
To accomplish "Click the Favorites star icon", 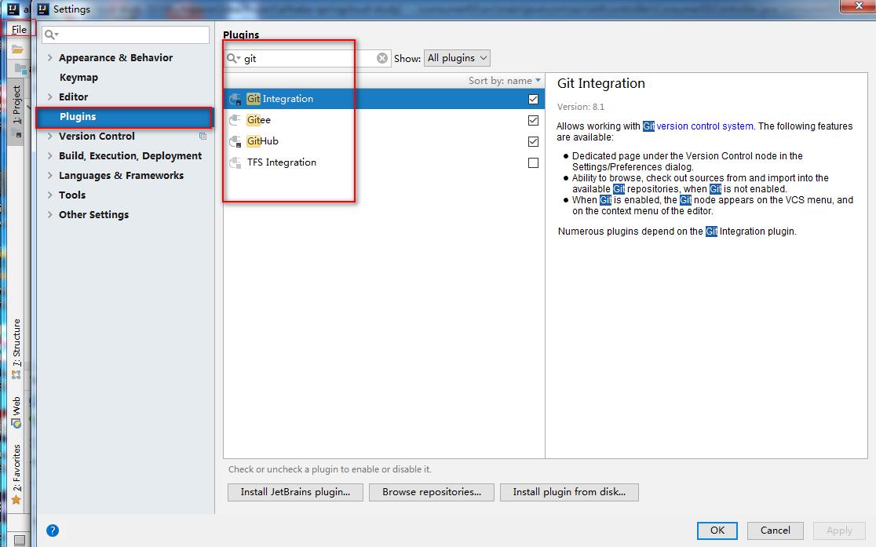I will pyautogui.click(x=16, y=500).
